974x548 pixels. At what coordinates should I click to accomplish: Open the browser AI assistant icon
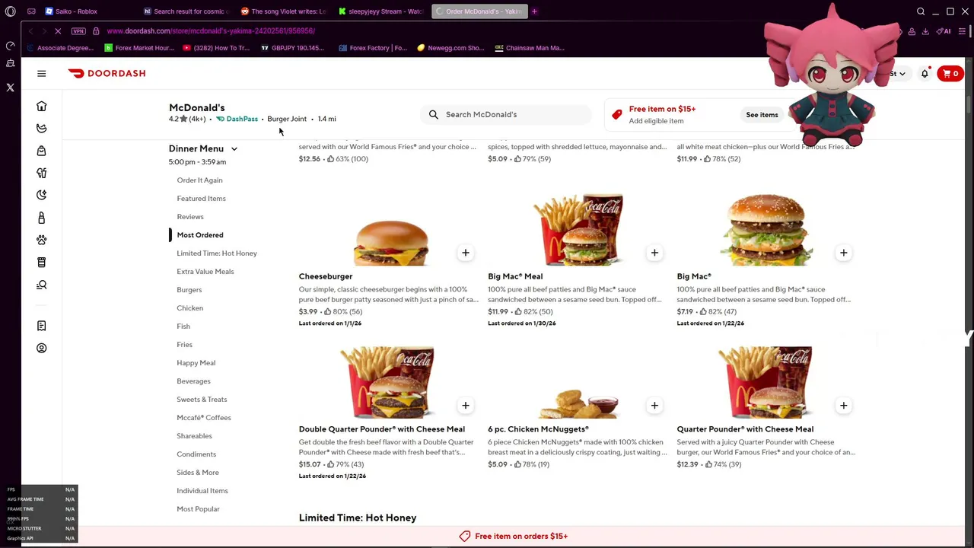click(x=944, y=31)
